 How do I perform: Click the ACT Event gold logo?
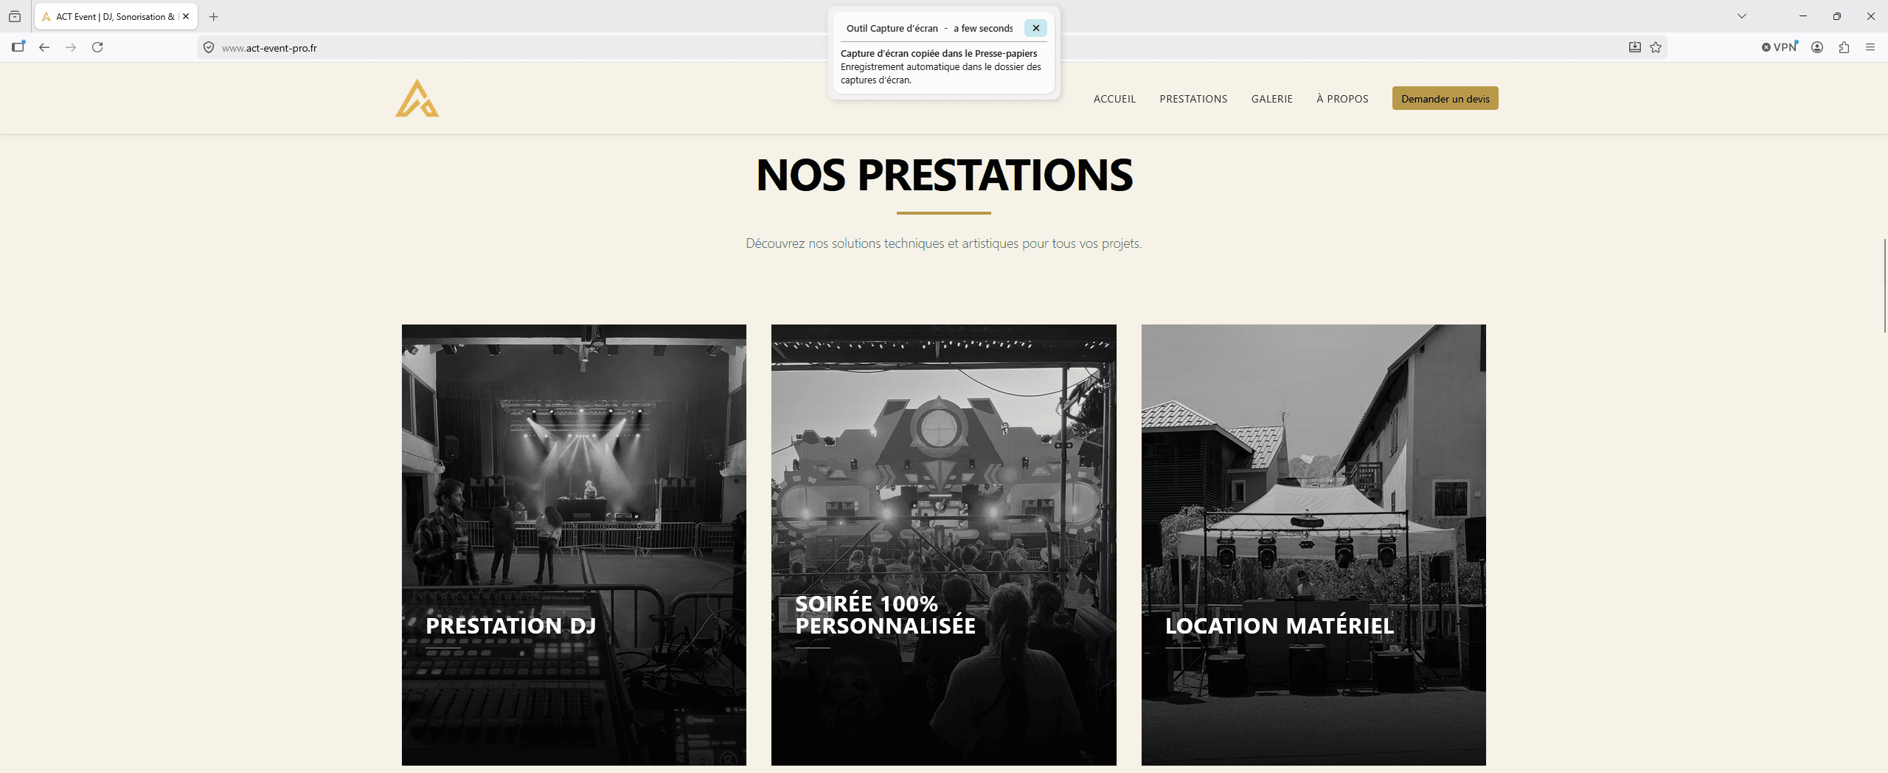pyautogui.click(x=417, y=98)
